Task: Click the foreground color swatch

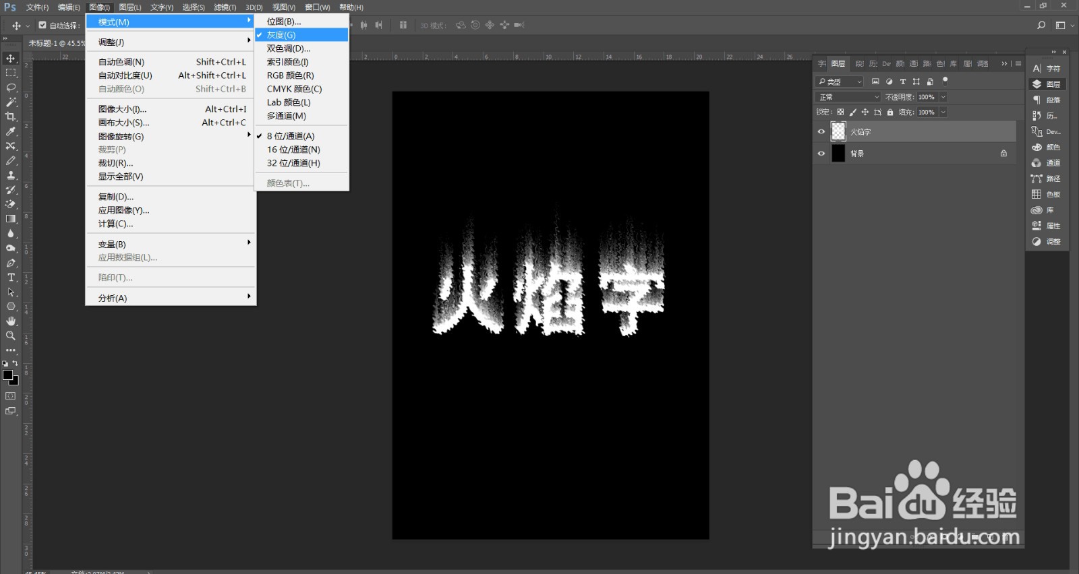Action: point(7,375)
